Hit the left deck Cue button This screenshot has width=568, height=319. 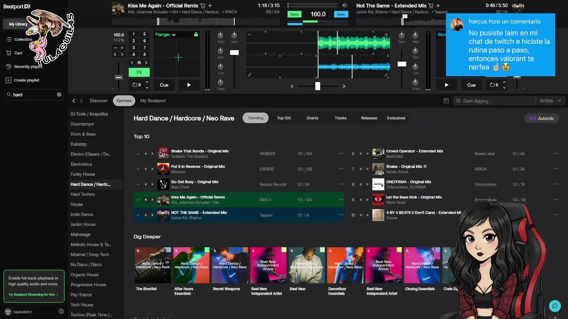pyautogui.click(x=164, y=85)
